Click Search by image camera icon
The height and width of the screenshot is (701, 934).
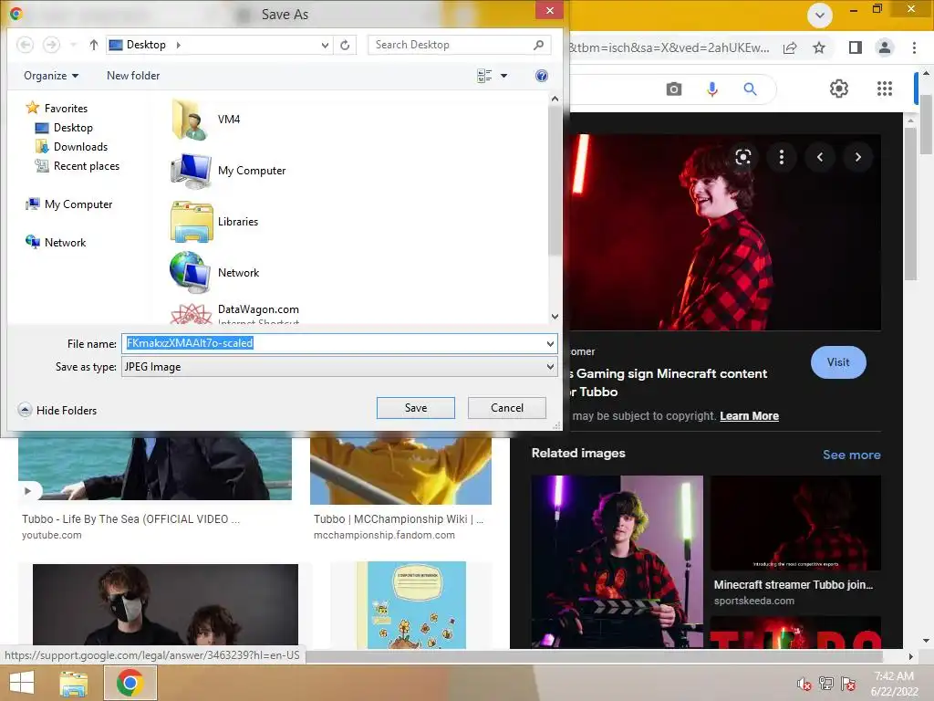[674, 89]
